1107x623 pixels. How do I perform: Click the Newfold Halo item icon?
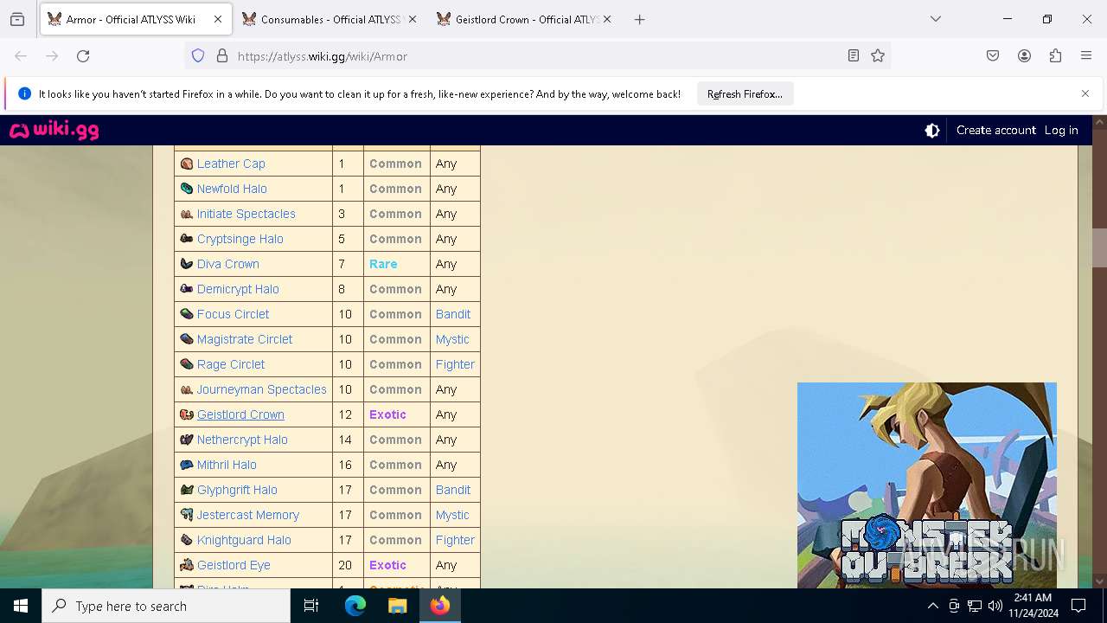tap(187, 189)
